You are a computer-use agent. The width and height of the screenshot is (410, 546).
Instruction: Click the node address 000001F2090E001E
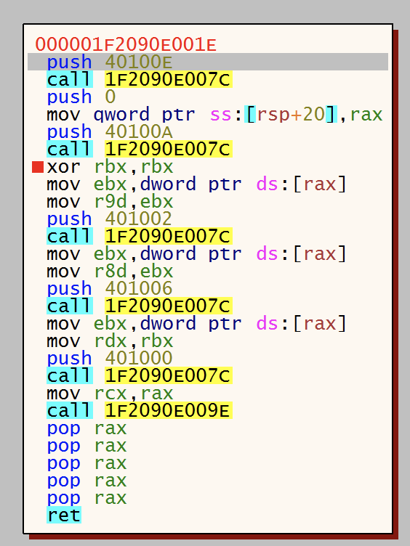(x=126, y=44)
